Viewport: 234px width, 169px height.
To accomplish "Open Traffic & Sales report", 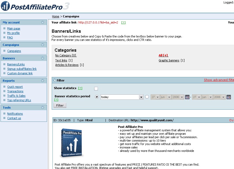I will pos(16,96).
